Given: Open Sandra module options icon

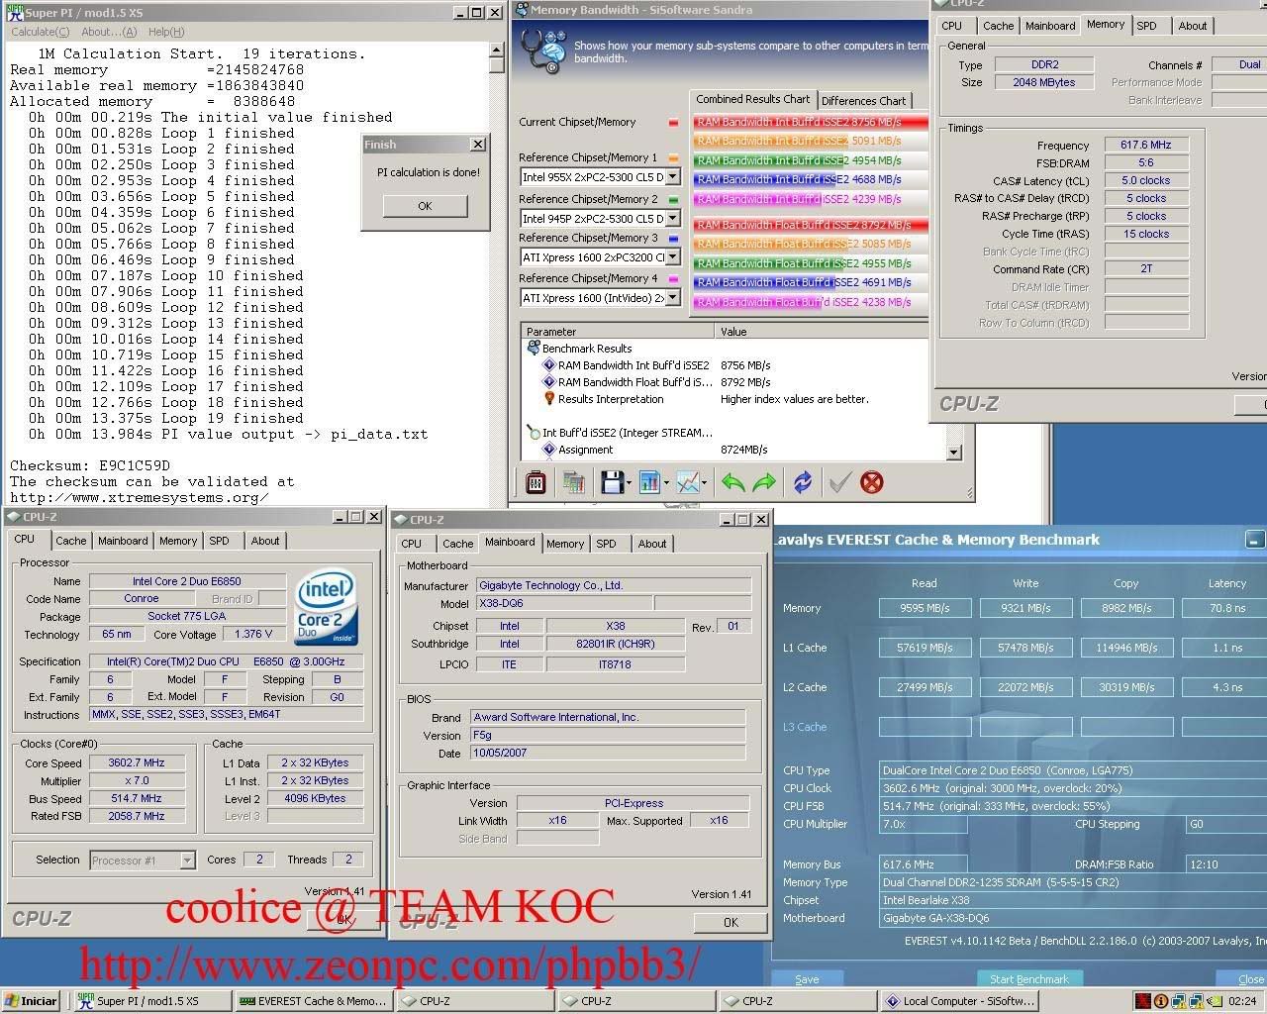Looking at the screenshot, I should pyautogui.click(x=536, y=482).
